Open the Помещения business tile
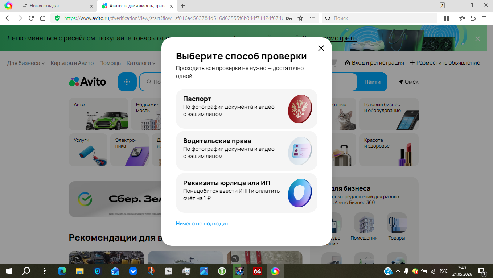Image resolution: width=493 pixels, height=278 pixels. [x=364, y=227]
